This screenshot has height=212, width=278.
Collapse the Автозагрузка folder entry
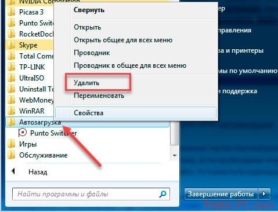pos(88,122)
